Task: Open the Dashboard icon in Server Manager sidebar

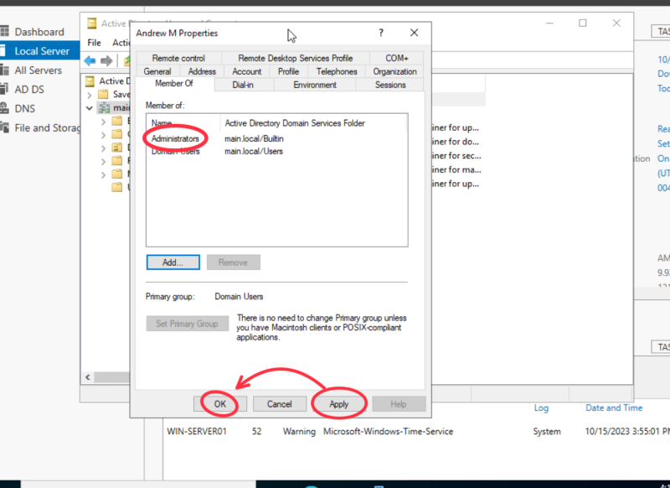Action: coord(6,33)
